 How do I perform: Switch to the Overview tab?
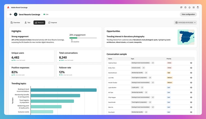pos(15,22)
